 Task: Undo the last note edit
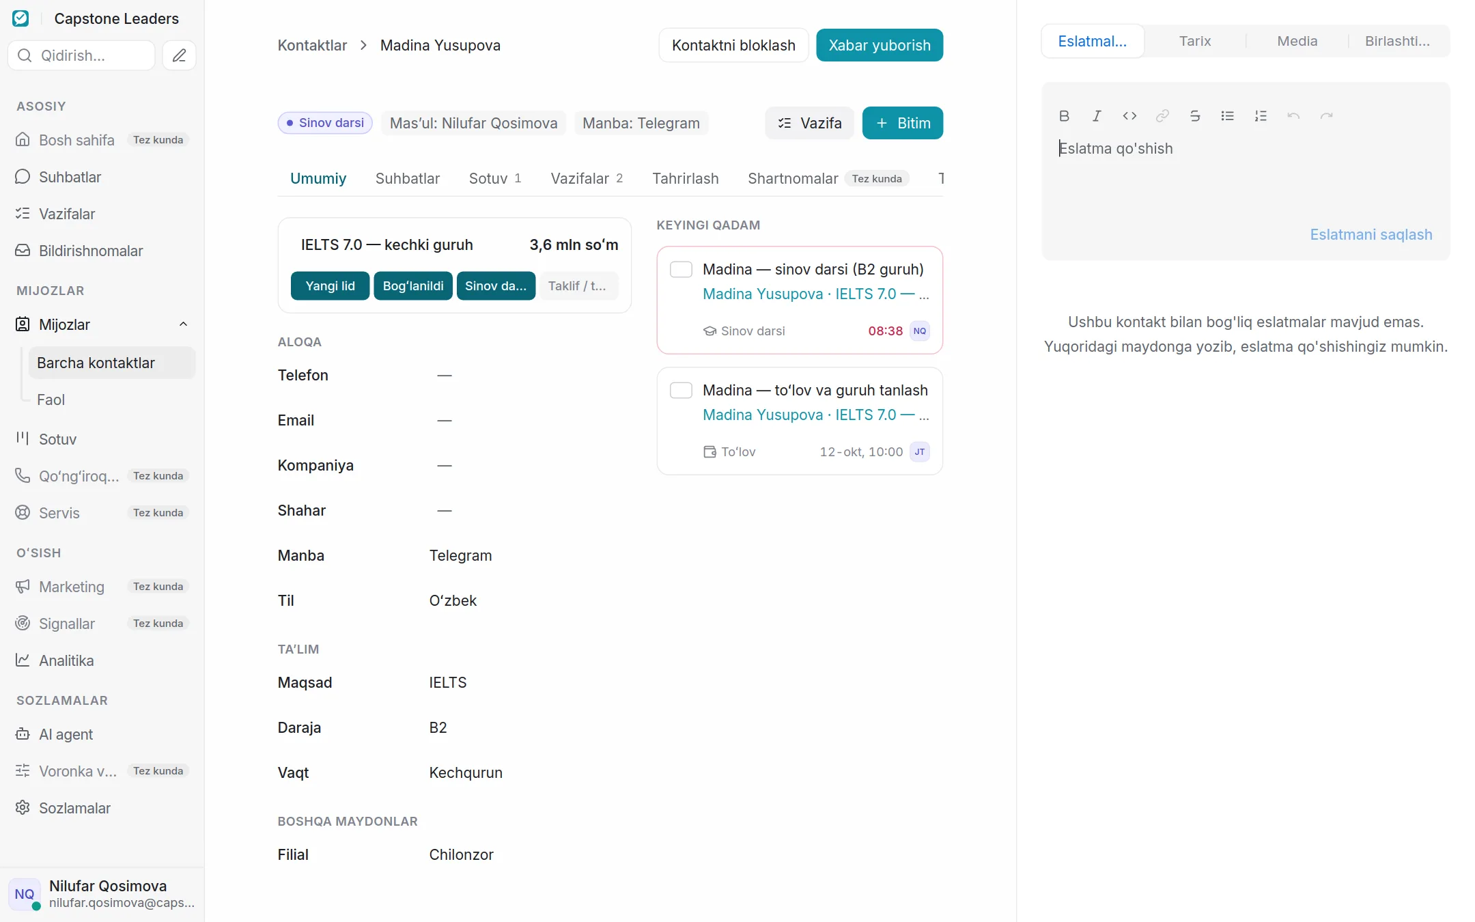(1293, 116)
